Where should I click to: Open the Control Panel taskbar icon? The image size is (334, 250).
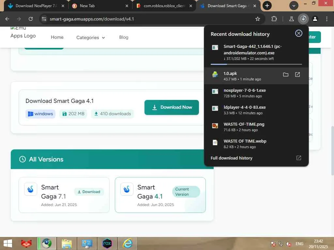[87, 243]
